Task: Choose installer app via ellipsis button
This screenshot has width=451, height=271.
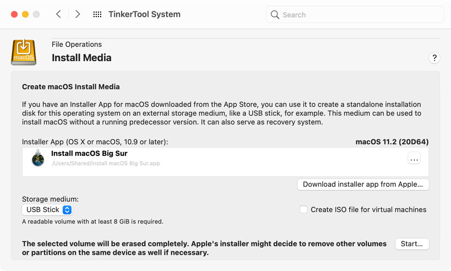Action: (414, 159)
